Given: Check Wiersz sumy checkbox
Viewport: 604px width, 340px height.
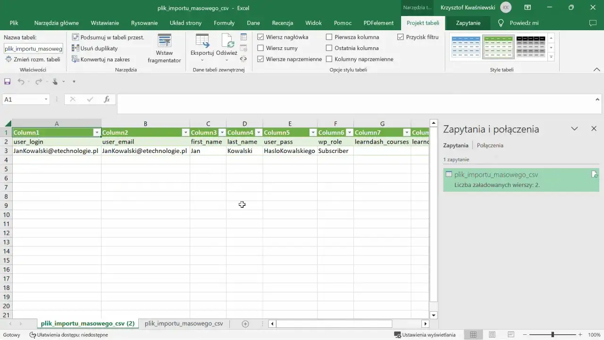Looking at the screenshot, I should 260,48.
